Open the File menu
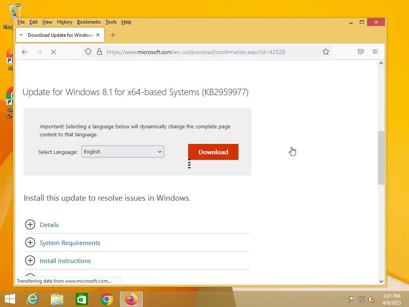Viewport: 409px width, 307px height. coord(21,22)
